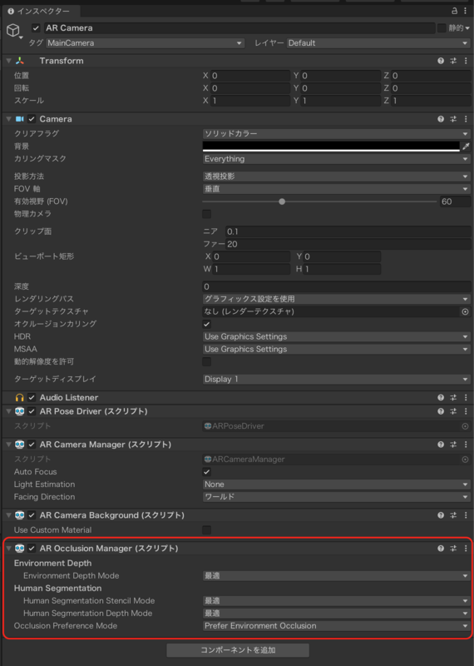This screenshot has height=666, width=474.
Task: Open Camera preset settings icon
Action: tap(453, 119)
